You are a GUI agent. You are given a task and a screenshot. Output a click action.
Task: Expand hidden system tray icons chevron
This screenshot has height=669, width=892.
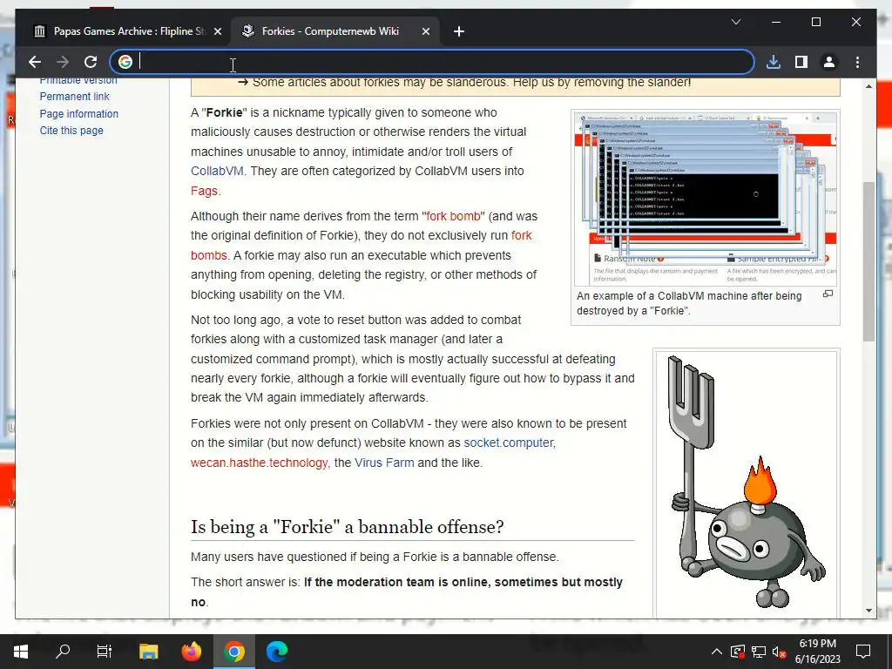pyautogui.click(x=717, y=652)
